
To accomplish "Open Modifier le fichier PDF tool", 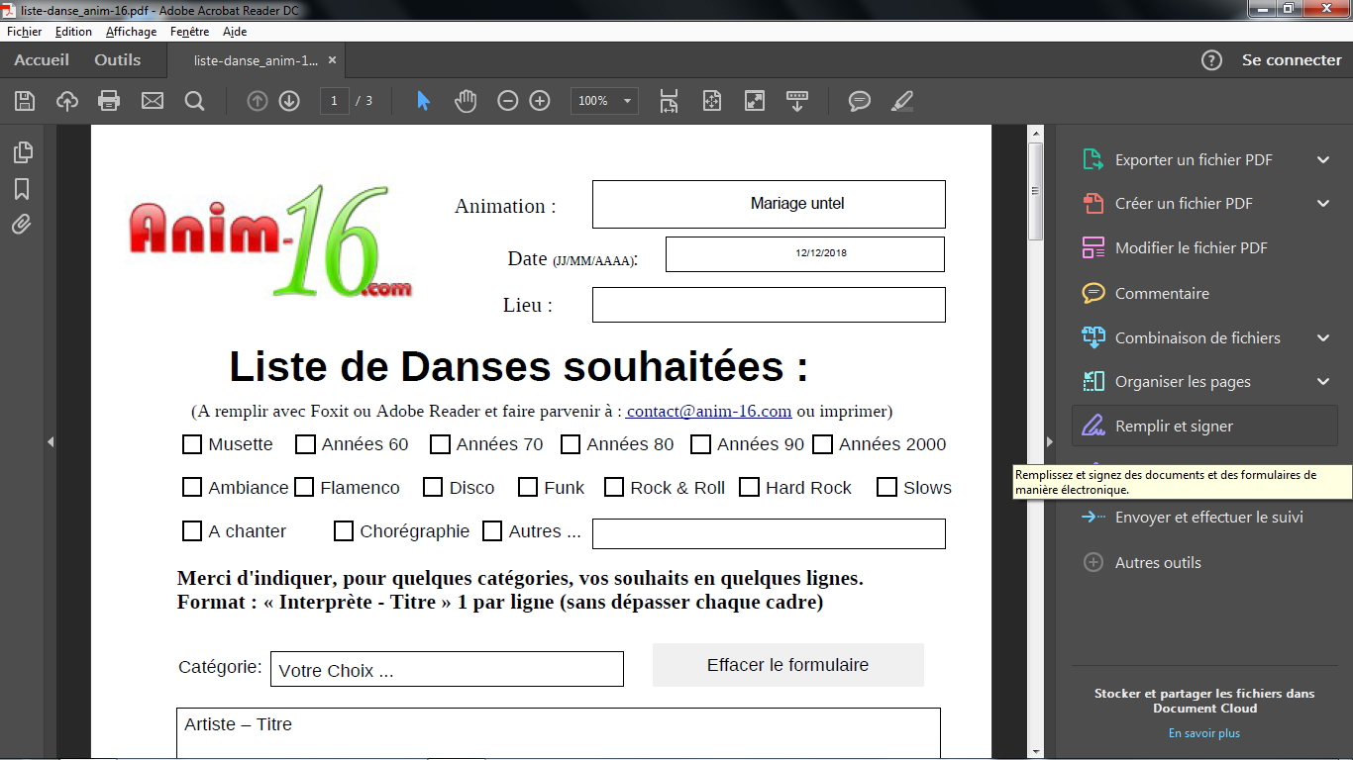I will pos(1192,248).
